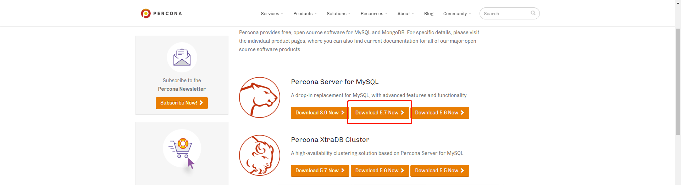Click the shopping cart lifebuoy icon
The width and height of the screenshot is (681, 185).
point(182,148)
